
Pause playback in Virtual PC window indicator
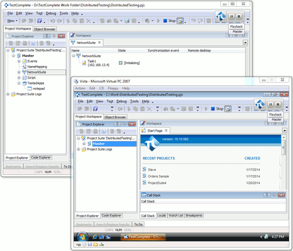(271, 104)
